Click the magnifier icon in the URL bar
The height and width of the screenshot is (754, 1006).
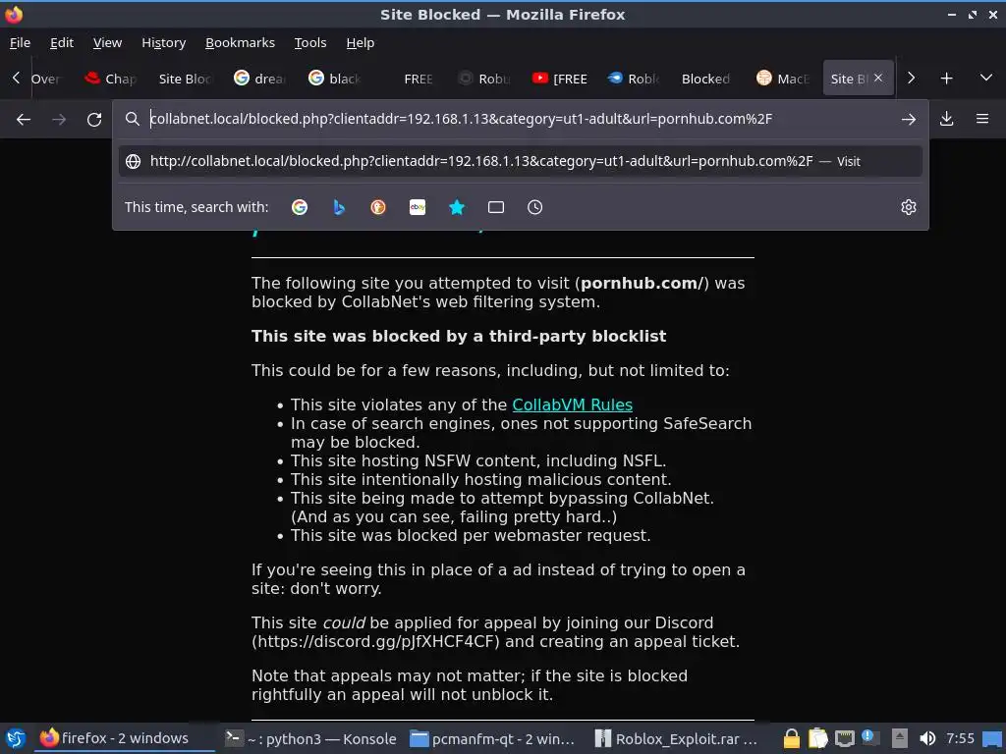[133, 119]
